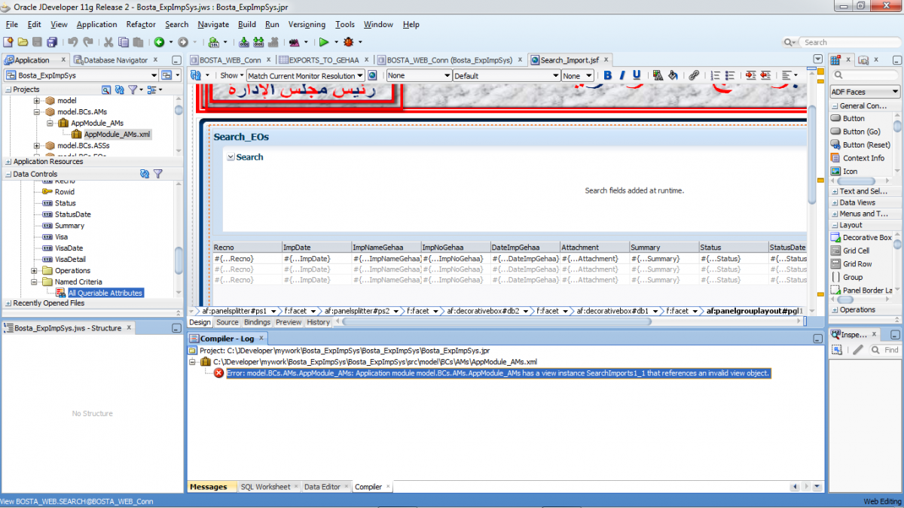Click the Insert Hyperlink chain icon
904x508 pixels.
(x=695, y=75)
